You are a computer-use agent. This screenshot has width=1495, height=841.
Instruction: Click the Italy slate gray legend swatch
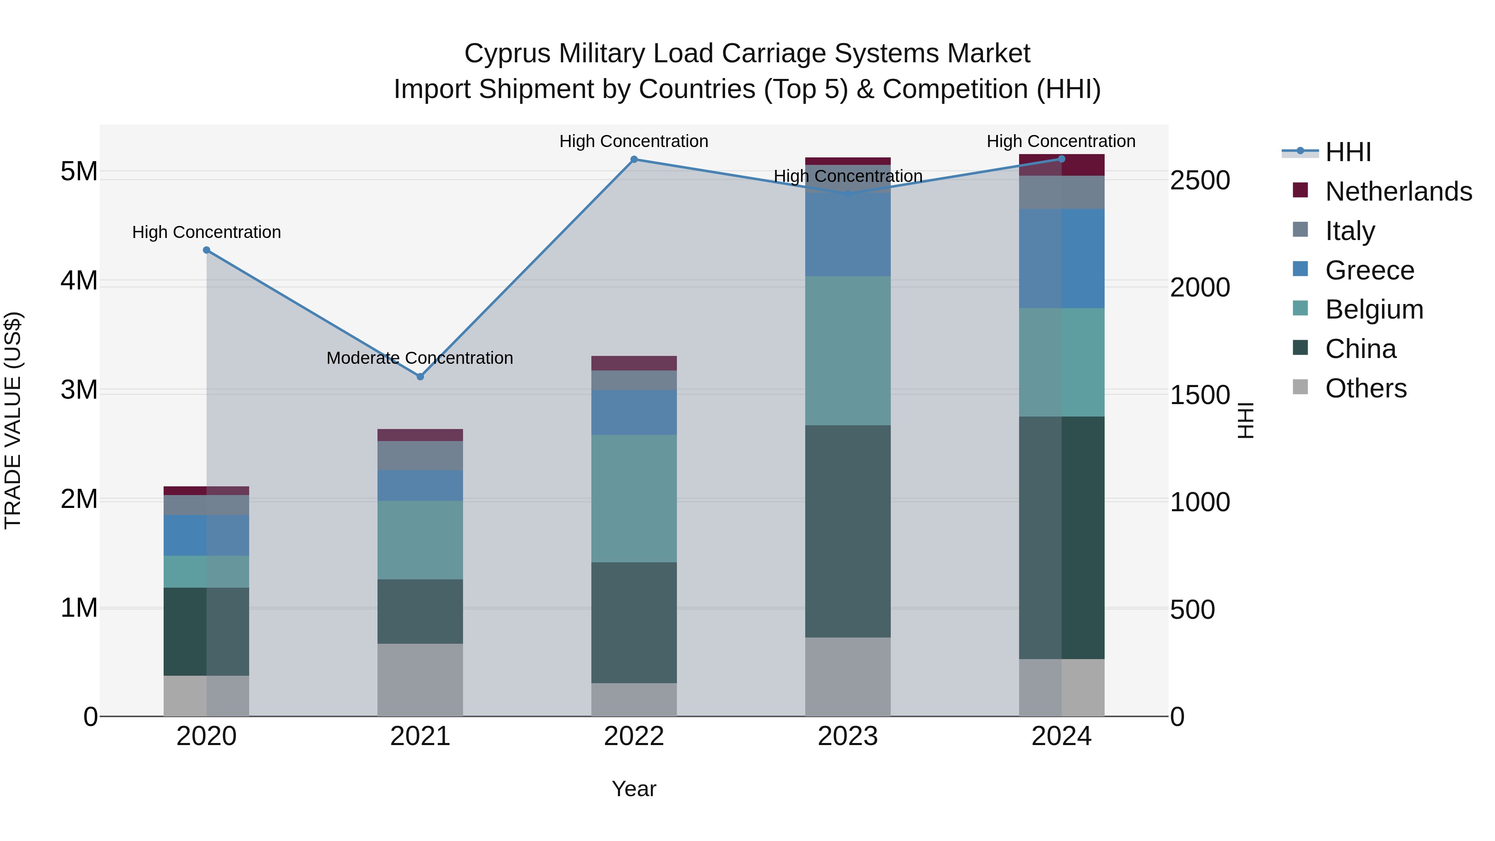[x=1301, y=229]
